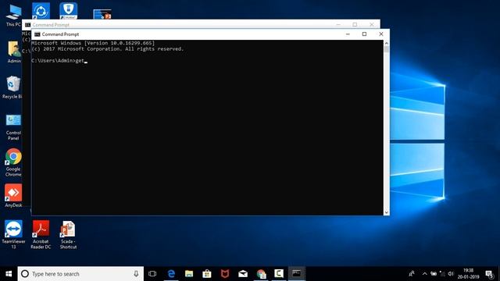The width and height of the screenshot is (500, 281).
Task: Click the '(c) 2017 Microsoft Corporation' line
Action: (108, 48)
